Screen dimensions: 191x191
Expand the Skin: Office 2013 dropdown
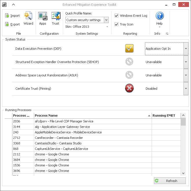coord(107,27)
